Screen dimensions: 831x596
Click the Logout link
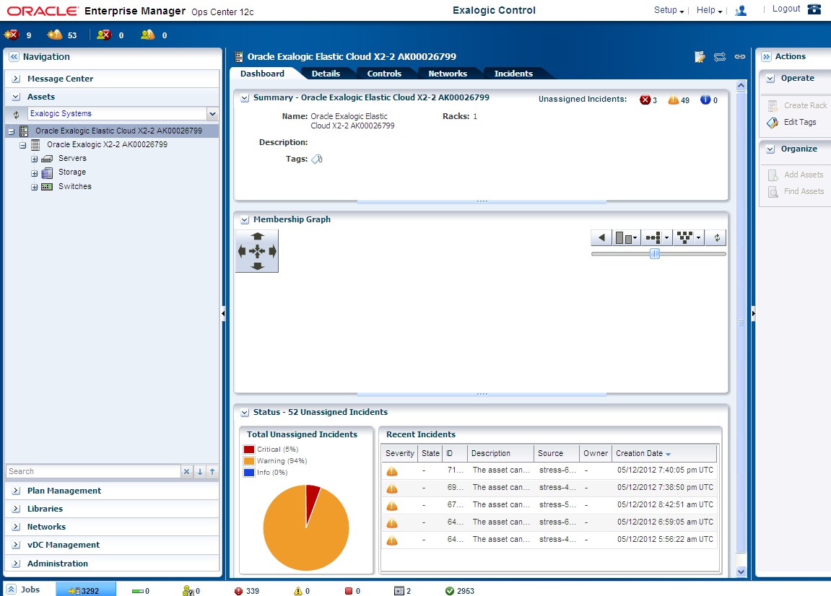tap(786, 9)
